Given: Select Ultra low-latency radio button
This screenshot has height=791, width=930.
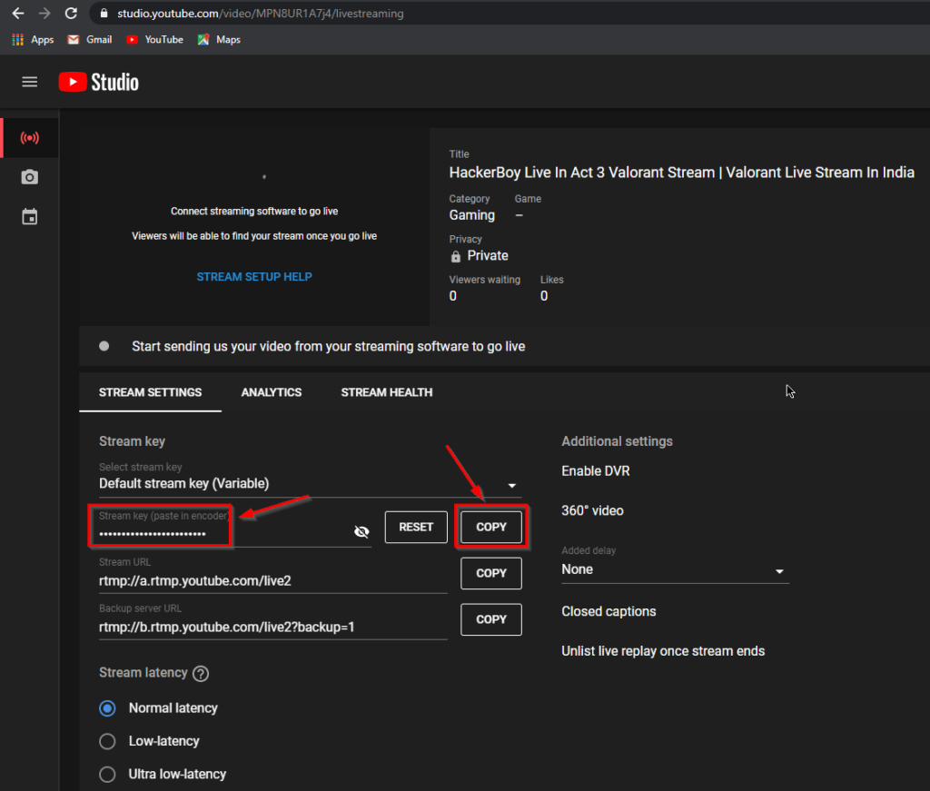Looking at the screenshot, I should pyautogui.click(x=107, y=775).
